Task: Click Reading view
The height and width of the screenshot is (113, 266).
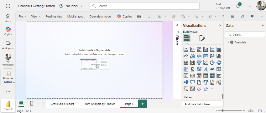Action: point(54,16)
